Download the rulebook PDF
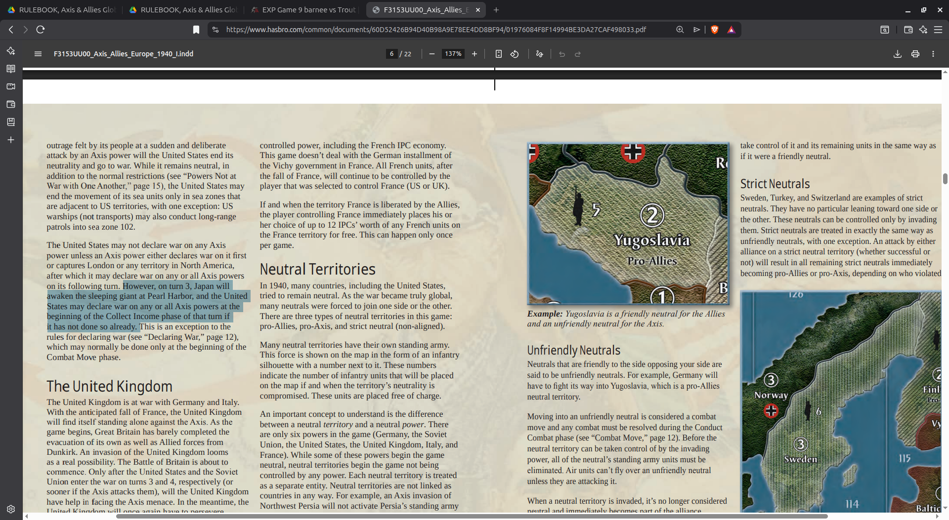 (x=897, y=54)
